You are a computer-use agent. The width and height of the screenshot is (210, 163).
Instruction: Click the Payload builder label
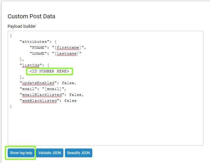coord(22,26)
